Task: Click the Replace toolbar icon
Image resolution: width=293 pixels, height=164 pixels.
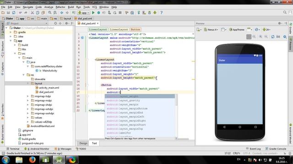Action: tap(55, 13)
